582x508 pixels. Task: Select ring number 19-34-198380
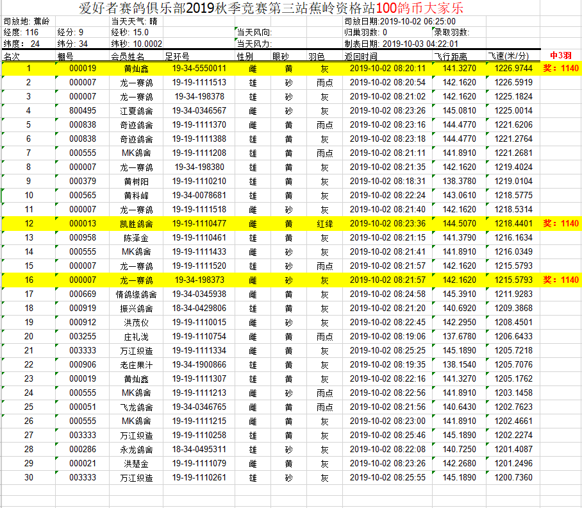tap(199, 167)
